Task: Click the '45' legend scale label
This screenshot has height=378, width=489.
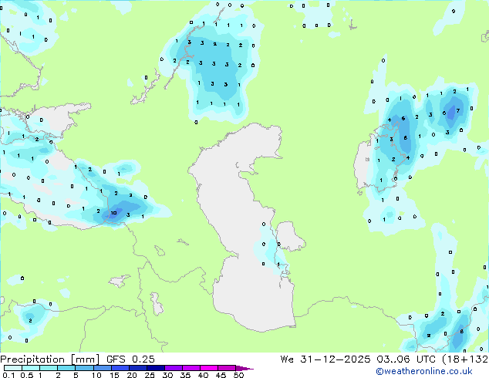Action: point(221,375)
